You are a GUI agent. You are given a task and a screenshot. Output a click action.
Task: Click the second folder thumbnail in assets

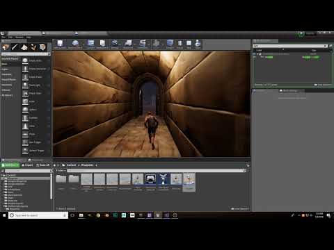point(74,179)
